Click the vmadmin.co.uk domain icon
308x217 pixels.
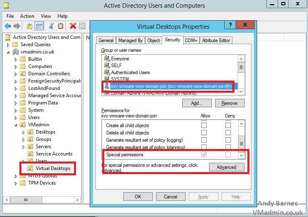point(15,52)
